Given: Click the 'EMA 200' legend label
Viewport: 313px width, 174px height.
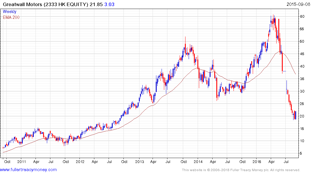Looking at the screenshot, I should pyautogui.click(x=11, y=17).
